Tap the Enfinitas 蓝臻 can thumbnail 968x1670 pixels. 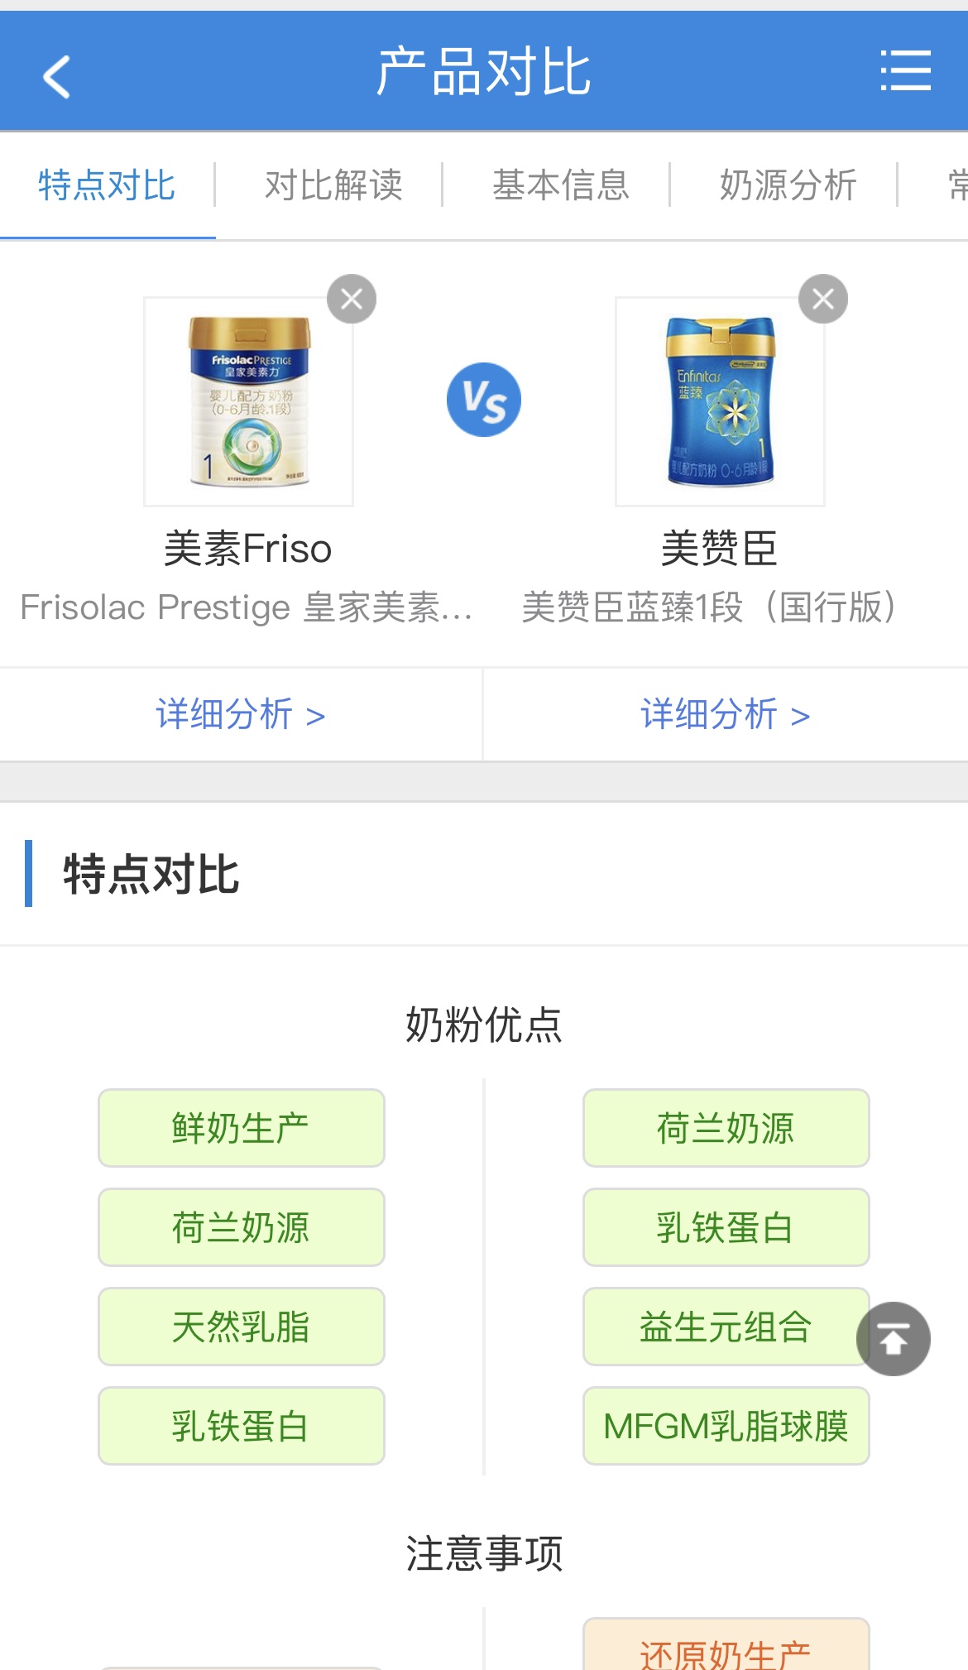pos(720,401)
